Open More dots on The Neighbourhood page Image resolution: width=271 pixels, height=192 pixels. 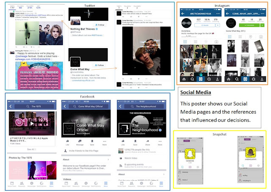coord(160,143)
